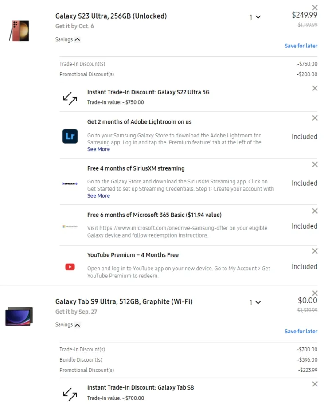The height and width of the screenshot is (406, 328).
Task: Click the -$223.99 Promotional Discount amount
Action: pyautogui.click(x=308, y=370)
